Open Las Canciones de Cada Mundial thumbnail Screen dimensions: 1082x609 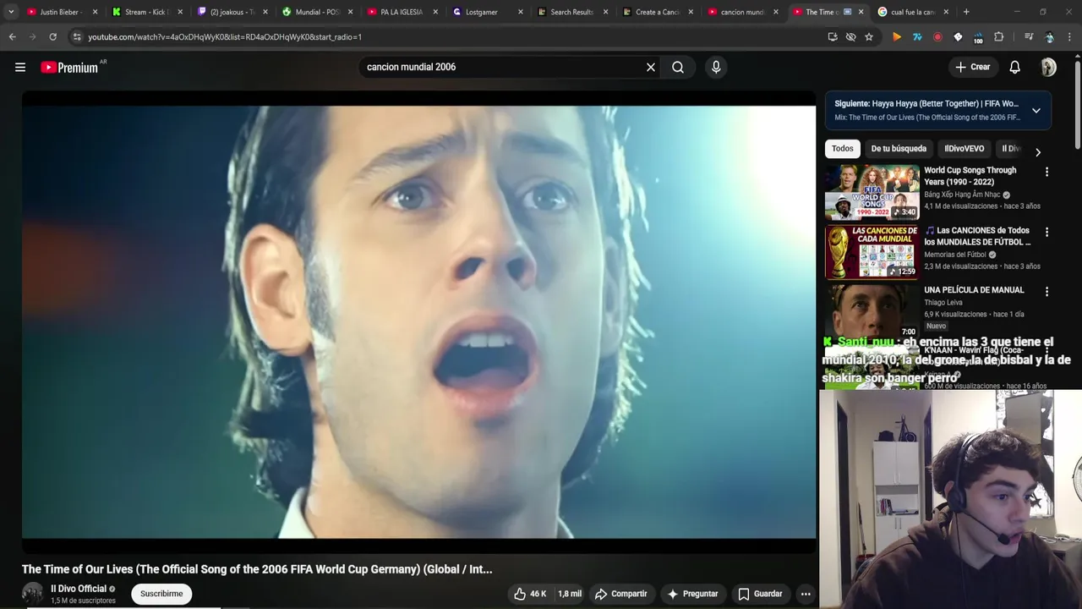click(x=872, y=252)
